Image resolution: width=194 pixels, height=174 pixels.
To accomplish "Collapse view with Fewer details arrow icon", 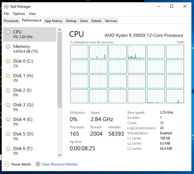I will pyautogui.click(x=7, y=164).
